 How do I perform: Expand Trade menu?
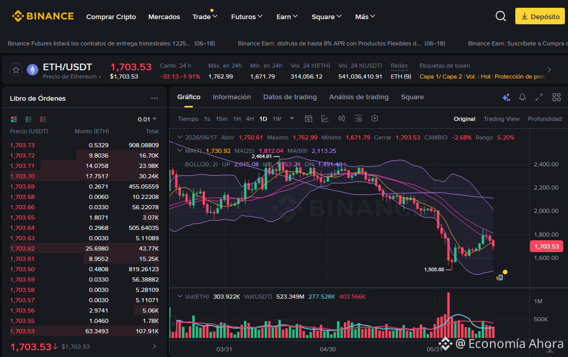point(205,17)
